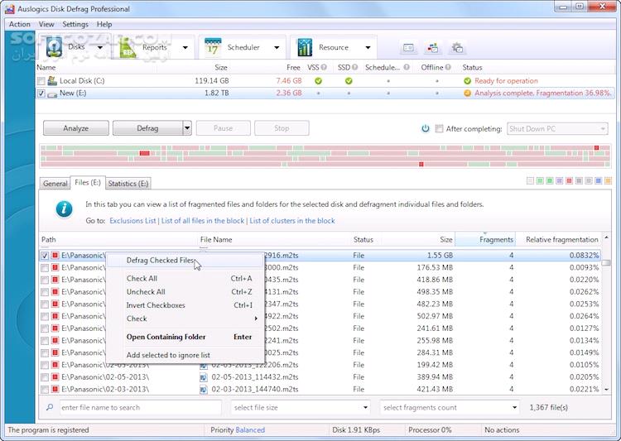The image size is (621, 441).
Task: Open the Settings menu
Action: point(75,24)
